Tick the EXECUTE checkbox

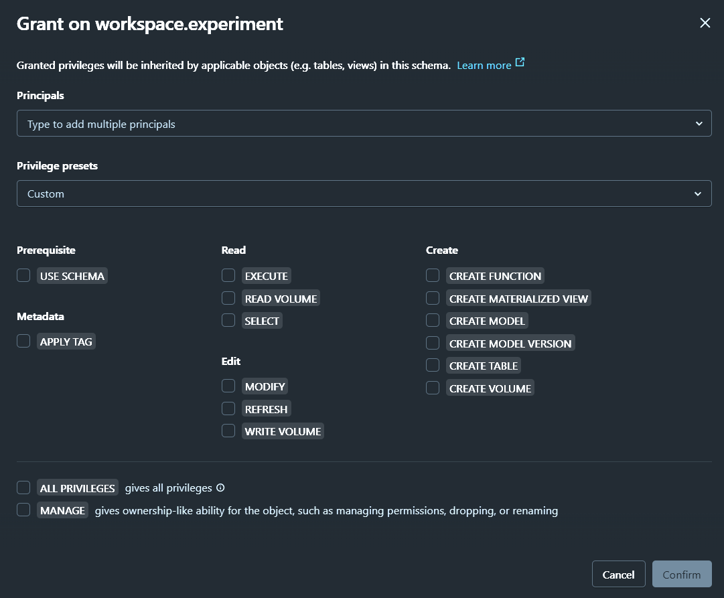(x=229, y=276)
